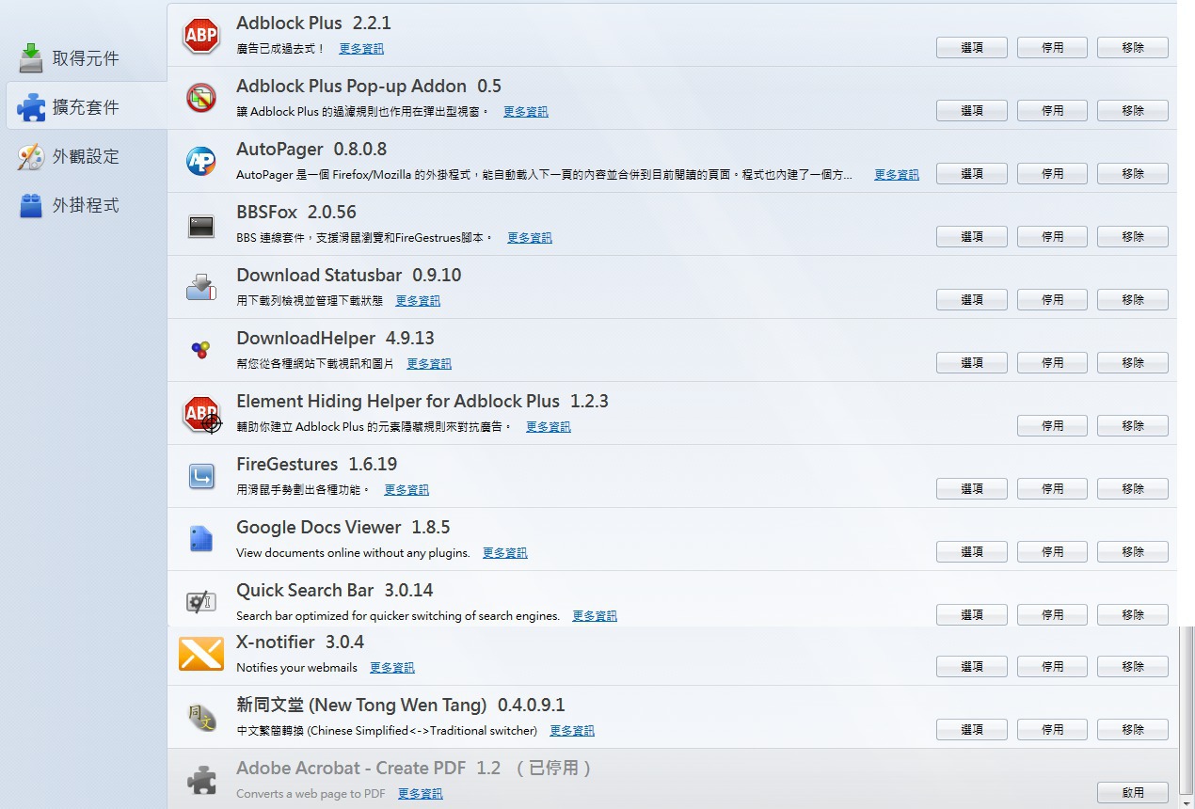Image resolution: width=1195 pixels, height=809 pixels.
Task: Click the X-notifier envelope icon
Action: pos(201,654)
